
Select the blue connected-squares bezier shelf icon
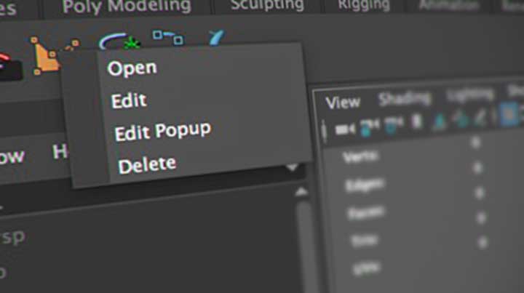point(168,37)
